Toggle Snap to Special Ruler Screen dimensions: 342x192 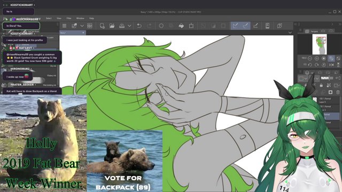246,26
